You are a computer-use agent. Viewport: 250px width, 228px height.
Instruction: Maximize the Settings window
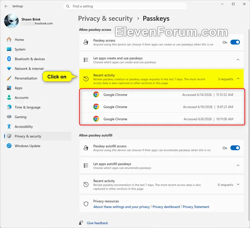coord(233,4)
